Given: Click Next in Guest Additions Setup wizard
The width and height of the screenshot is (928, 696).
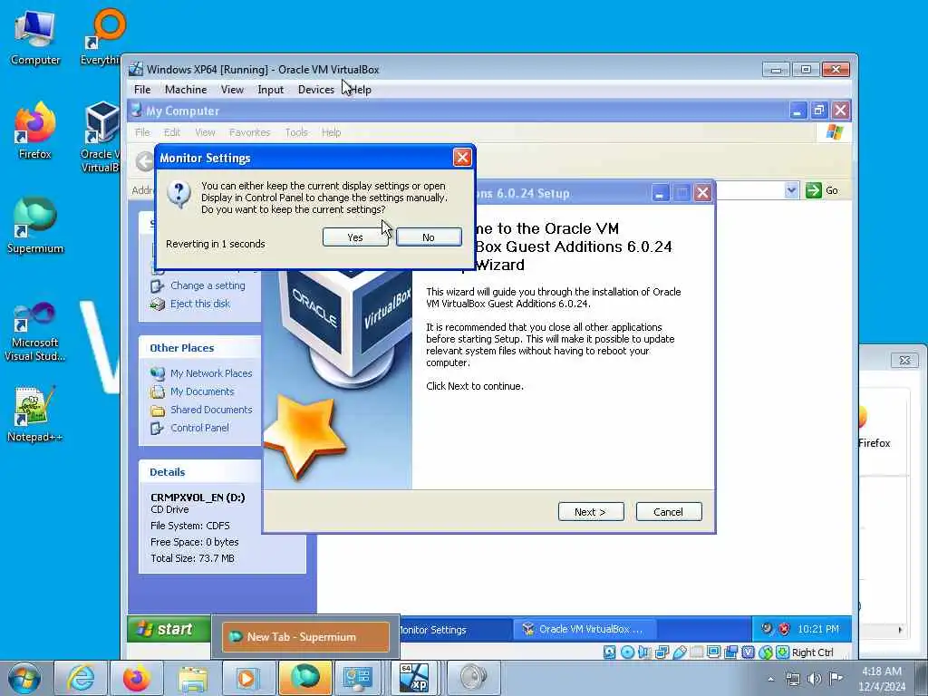Looking at the screenshot, I should point(591,512).
